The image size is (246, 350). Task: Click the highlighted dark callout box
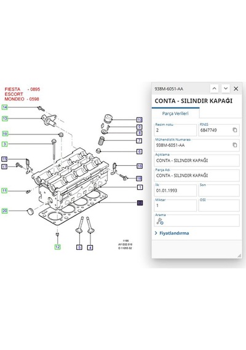point(140,203)
